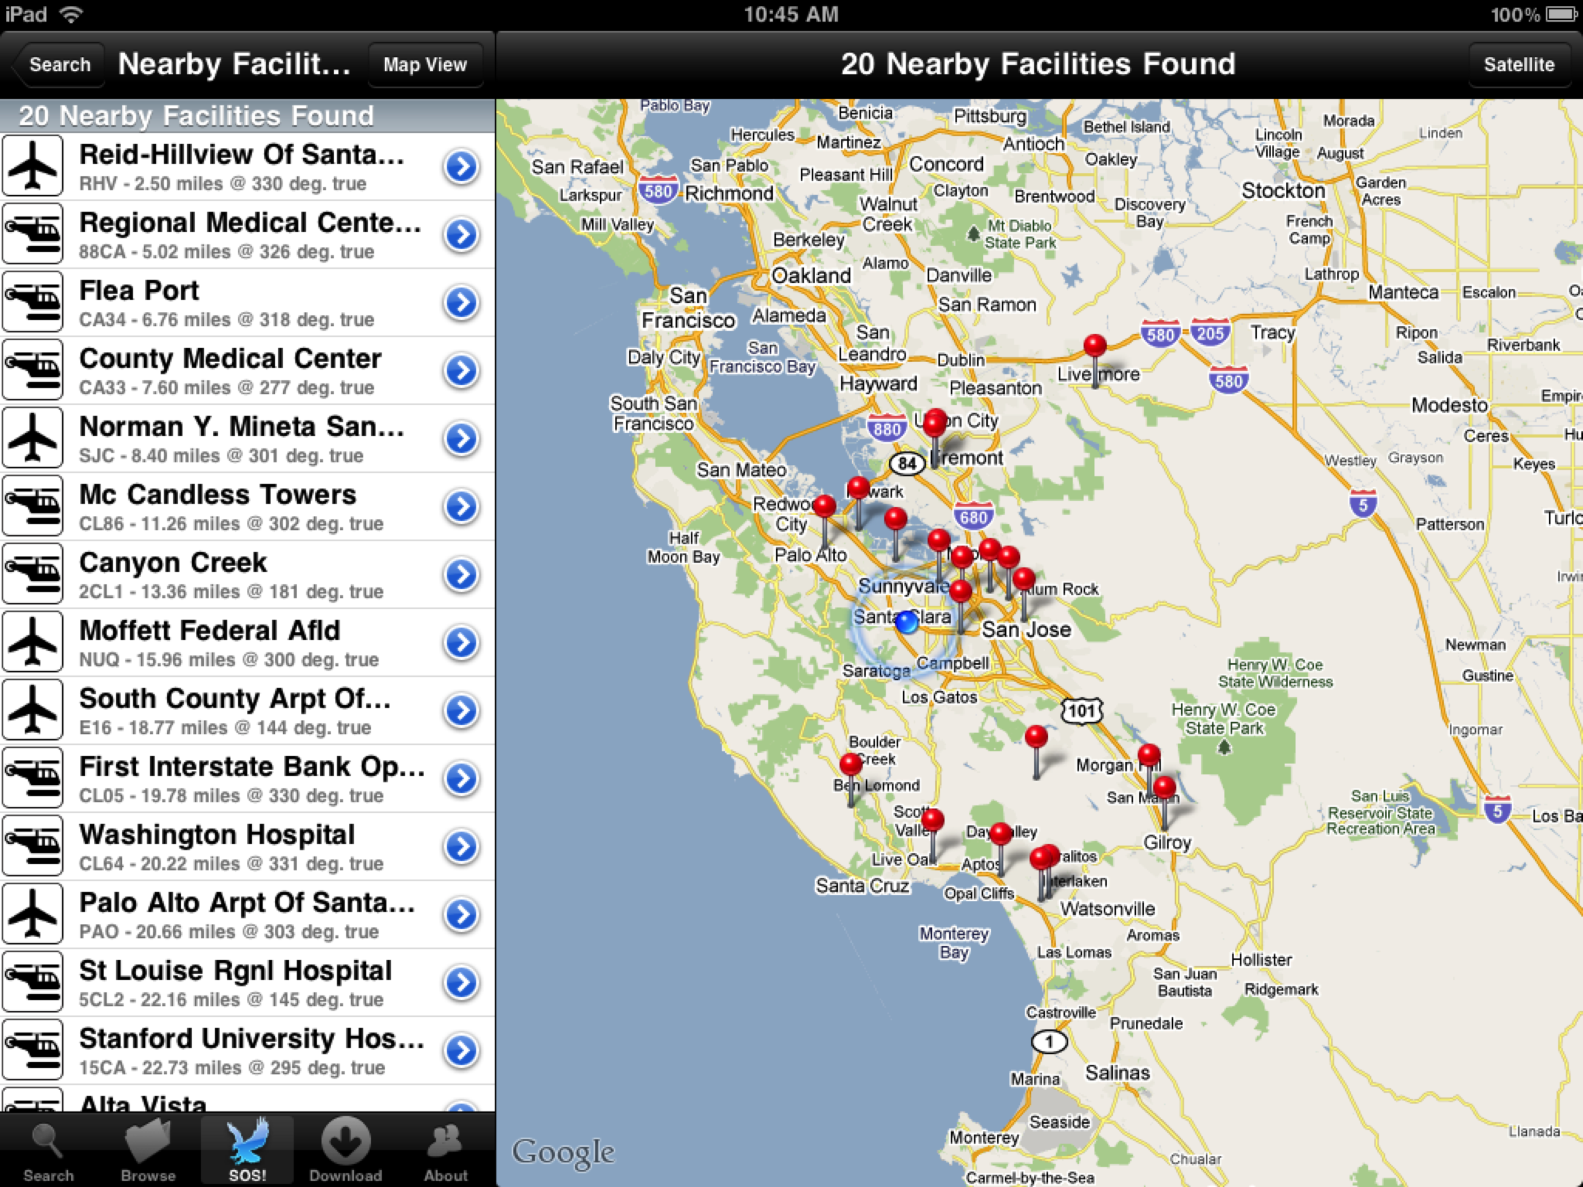
Task: Click helicopter icon for County Medical Center
Action: point(32,370)
